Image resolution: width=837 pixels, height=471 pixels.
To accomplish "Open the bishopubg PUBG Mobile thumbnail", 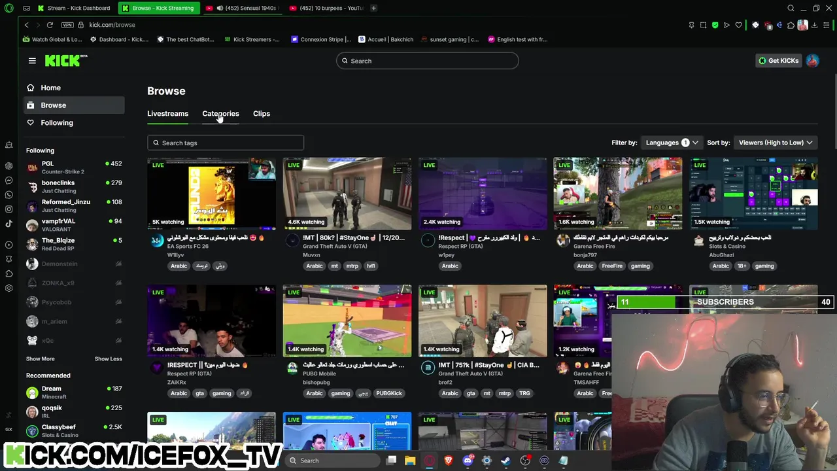I will (x=347, y=321).
